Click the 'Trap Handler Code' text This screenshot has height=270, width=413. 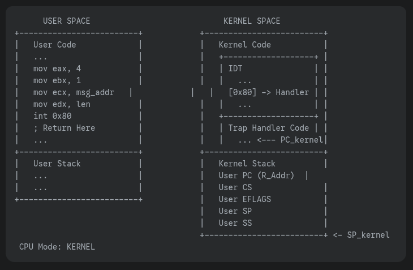click(x=268, y=128)
